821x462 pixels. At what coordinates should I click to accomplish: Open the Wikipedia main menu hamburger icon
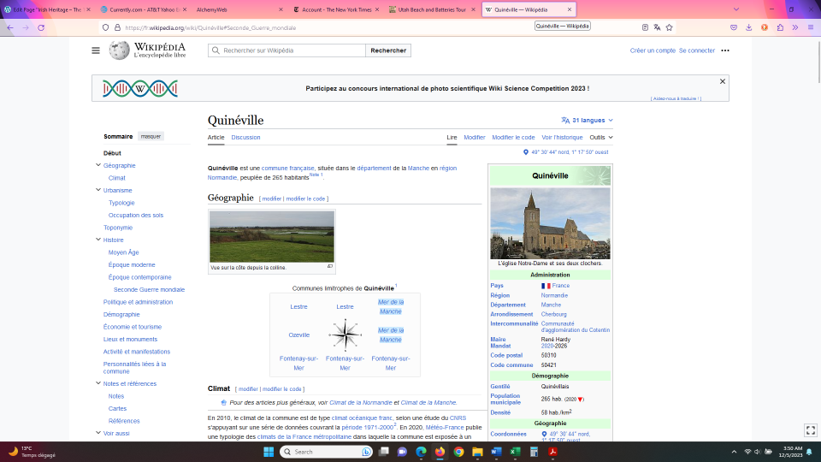click(96, 50)
